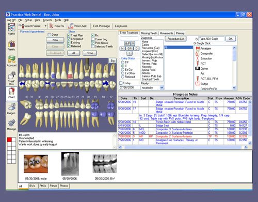
Task: Open the Perio Chart toolbar icon
Action: (x=71, y=26)
